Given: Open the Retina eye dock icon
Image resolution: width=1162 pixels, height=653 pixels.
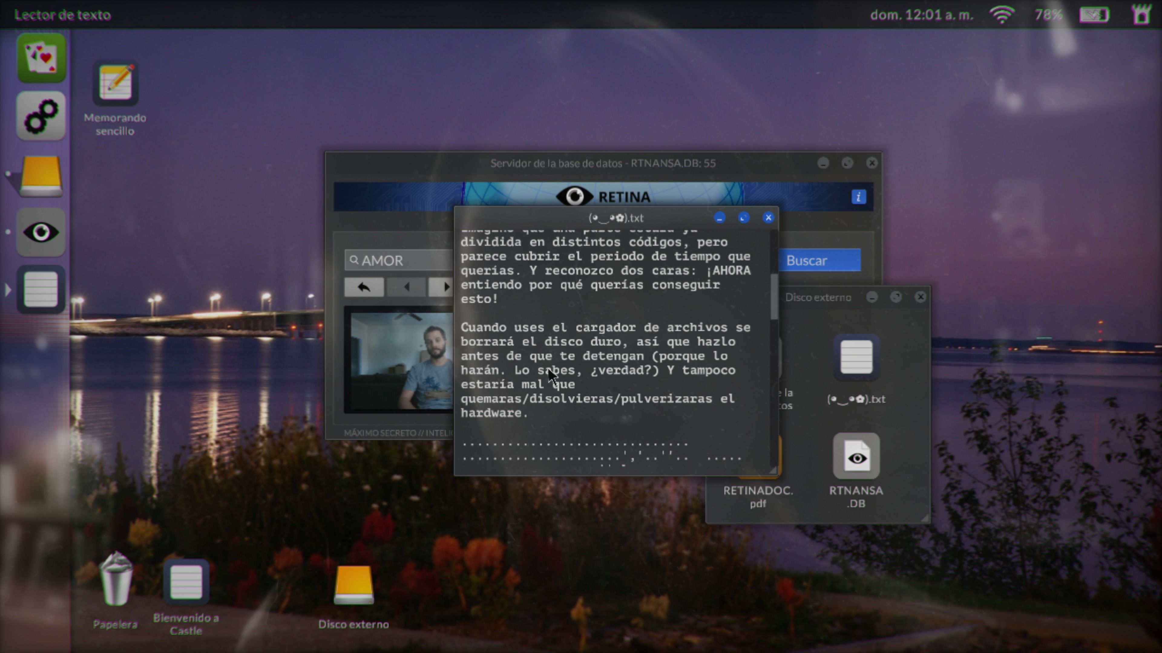Looking at the screenshot, I should tap(41, 232).
